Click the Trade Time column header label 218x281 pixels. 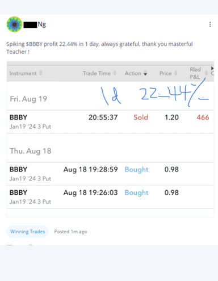click(97, 73)
